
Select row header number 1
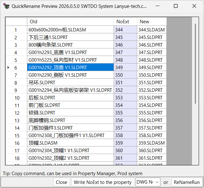click(x=16, y=30)
